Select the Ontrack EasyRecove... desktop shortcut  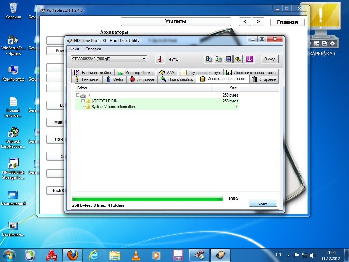click(x=13, y=138)
